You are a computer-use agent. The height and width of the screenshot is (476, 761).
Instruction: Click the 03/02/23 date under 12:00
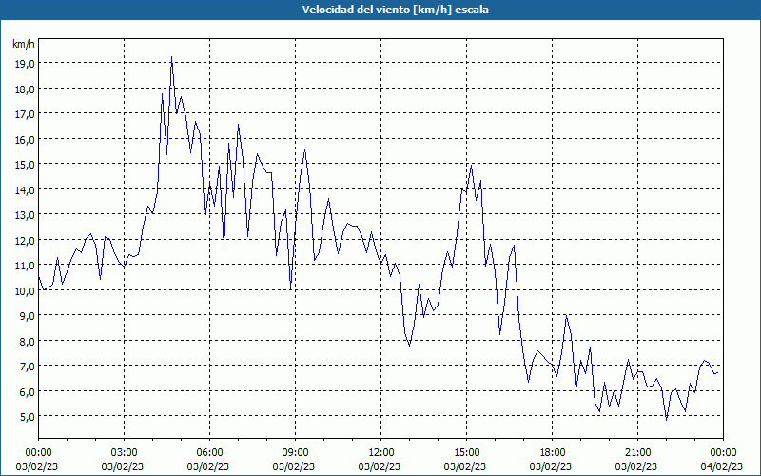(380, 466)
